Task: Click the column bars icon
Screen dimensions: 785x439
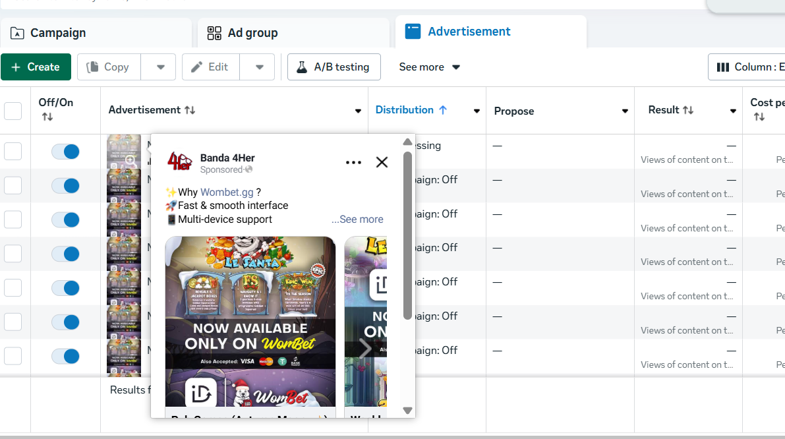Action: (x=723, y=67)
